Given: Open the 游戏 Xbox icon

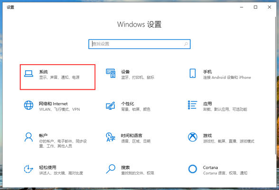Looking at the screenshot, I should [193, 137].
